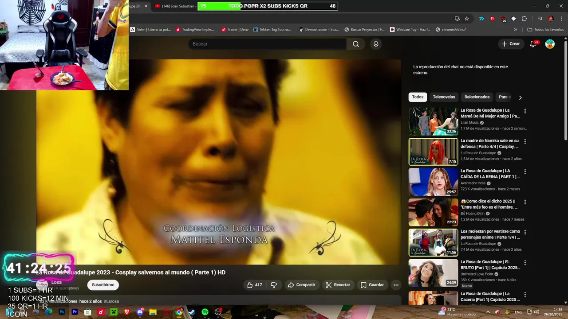
Task: Like the video with thumbs-up 417
Action: click(x=254, y=285)
